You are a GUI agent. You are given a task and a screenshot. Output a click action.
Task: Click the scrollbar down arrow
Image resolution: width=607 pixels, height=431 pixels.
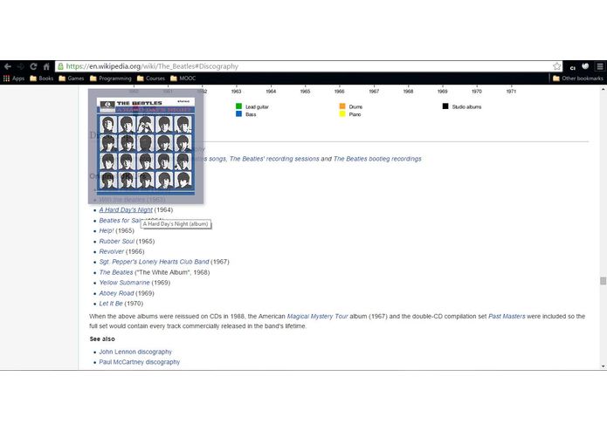(604, 366)
